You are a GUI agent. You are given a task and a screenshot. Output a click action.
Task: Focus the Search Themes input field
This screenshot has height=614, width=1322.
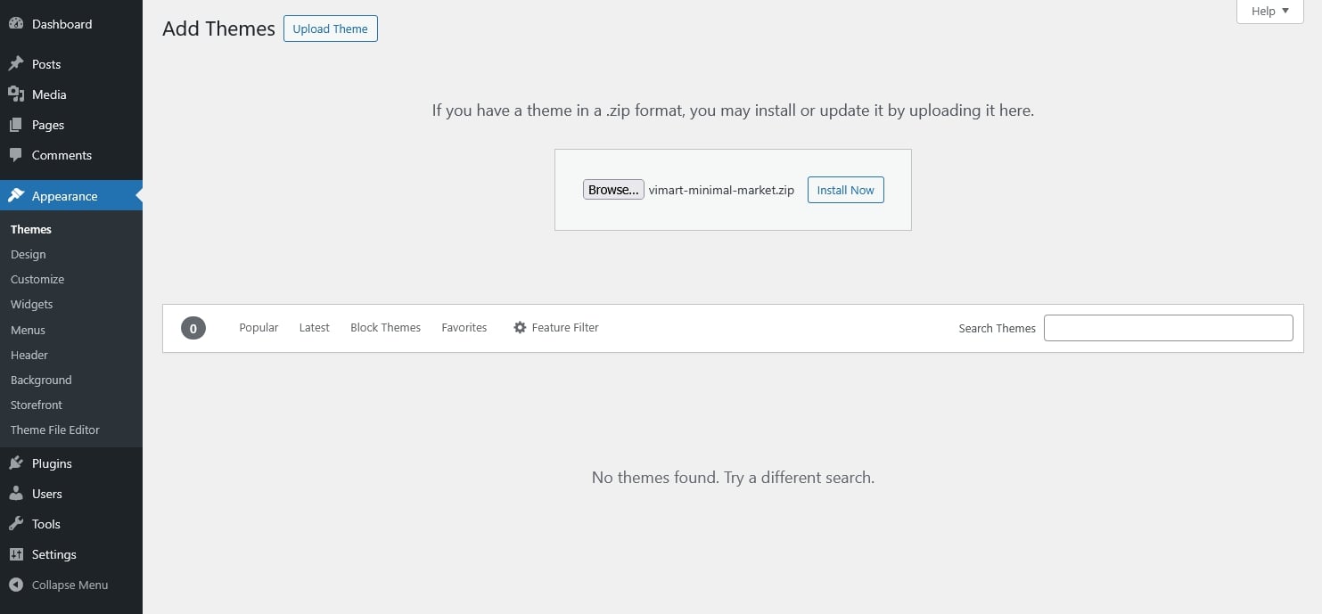point(1168,328)
